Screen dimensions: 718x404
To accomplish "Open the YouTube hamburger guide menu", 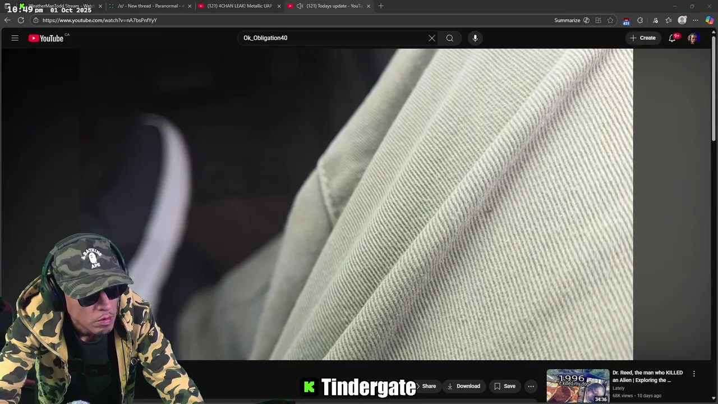I will (x=15, y=38).
